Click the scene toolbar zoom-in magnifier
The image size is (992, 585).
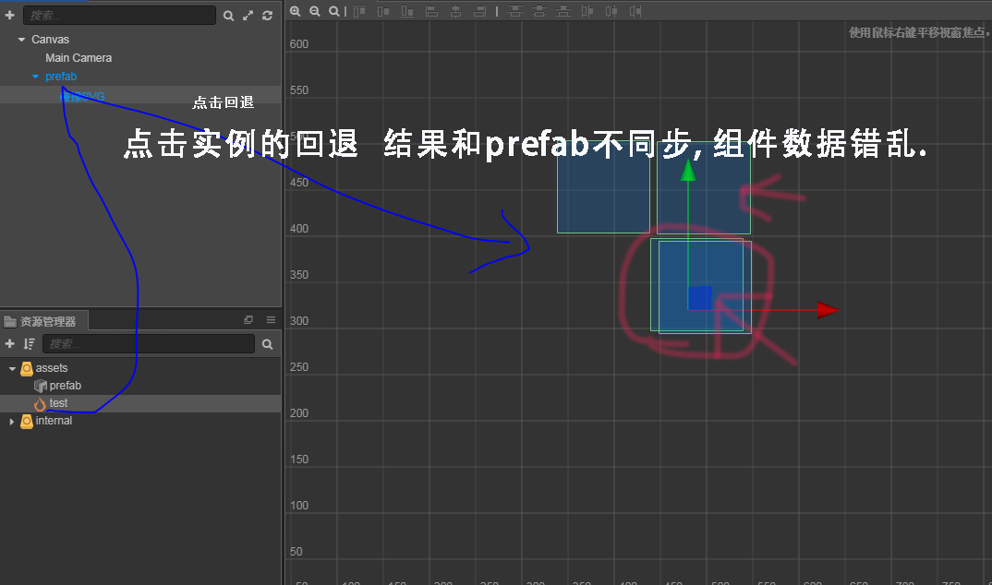coord(295,11)
